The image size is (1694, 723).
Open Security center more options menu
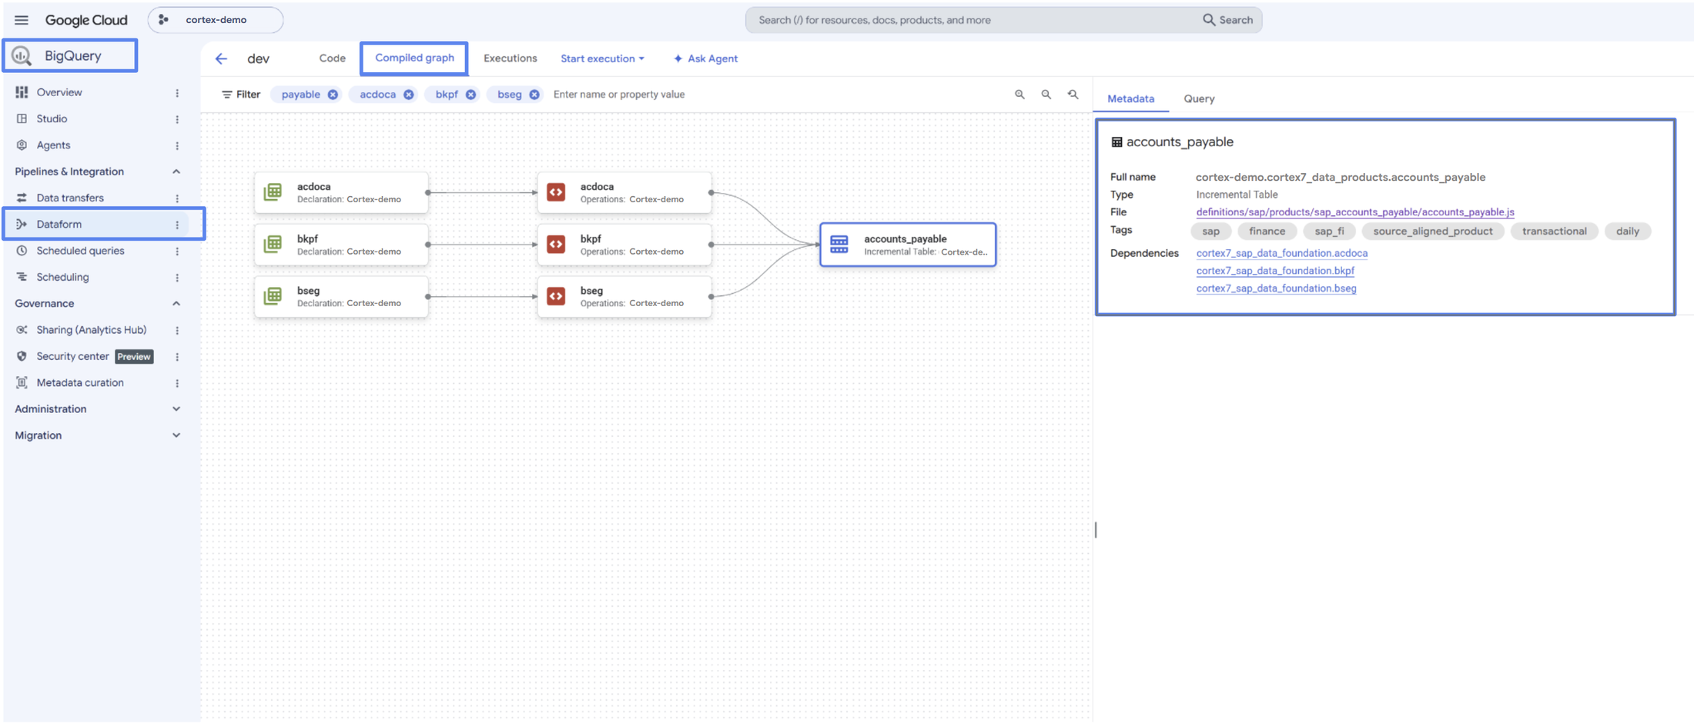point(177,357)
